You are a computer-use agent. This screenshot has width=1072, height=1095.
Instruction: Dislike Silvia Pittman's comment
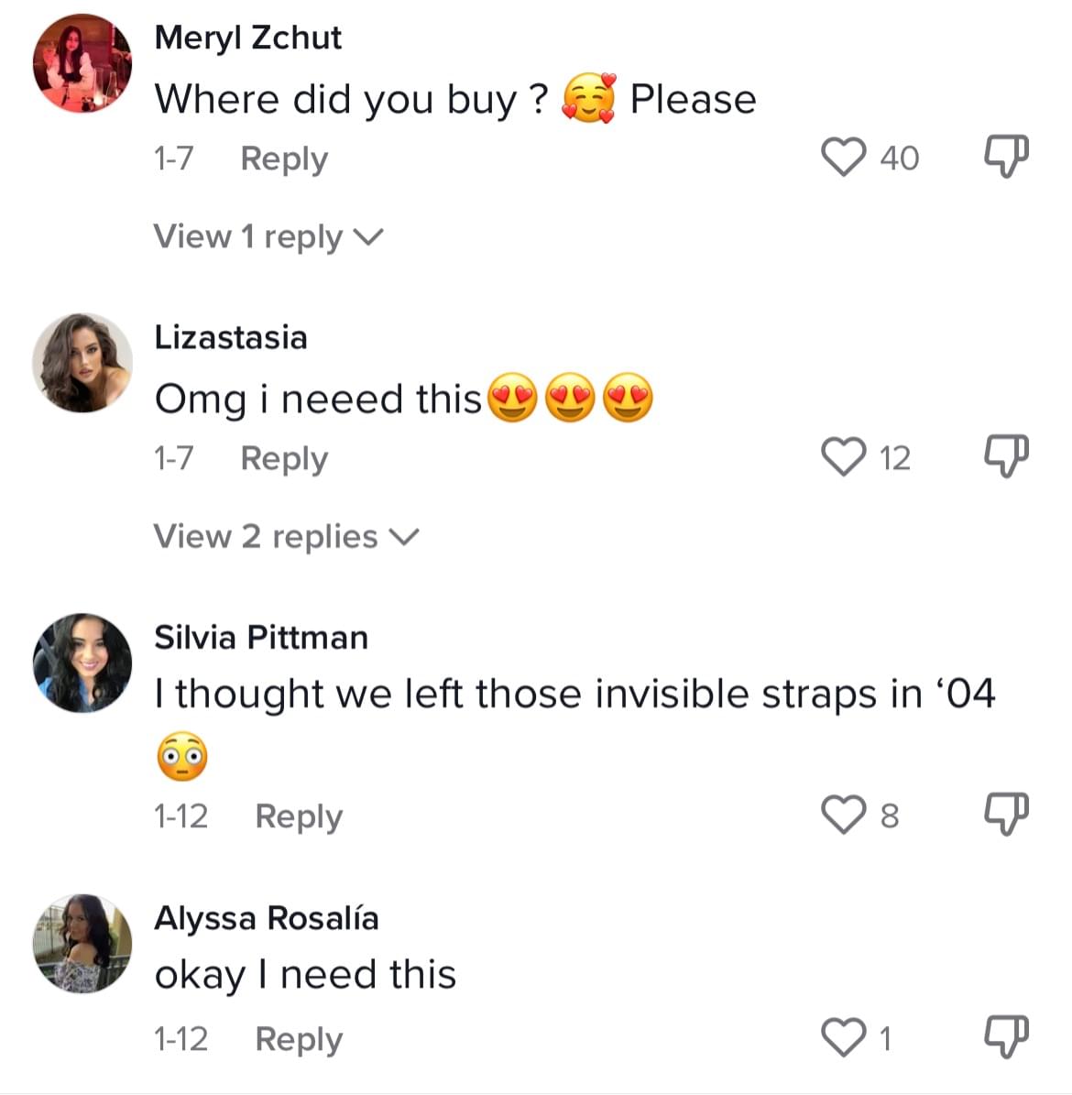tap(1005, 814)
